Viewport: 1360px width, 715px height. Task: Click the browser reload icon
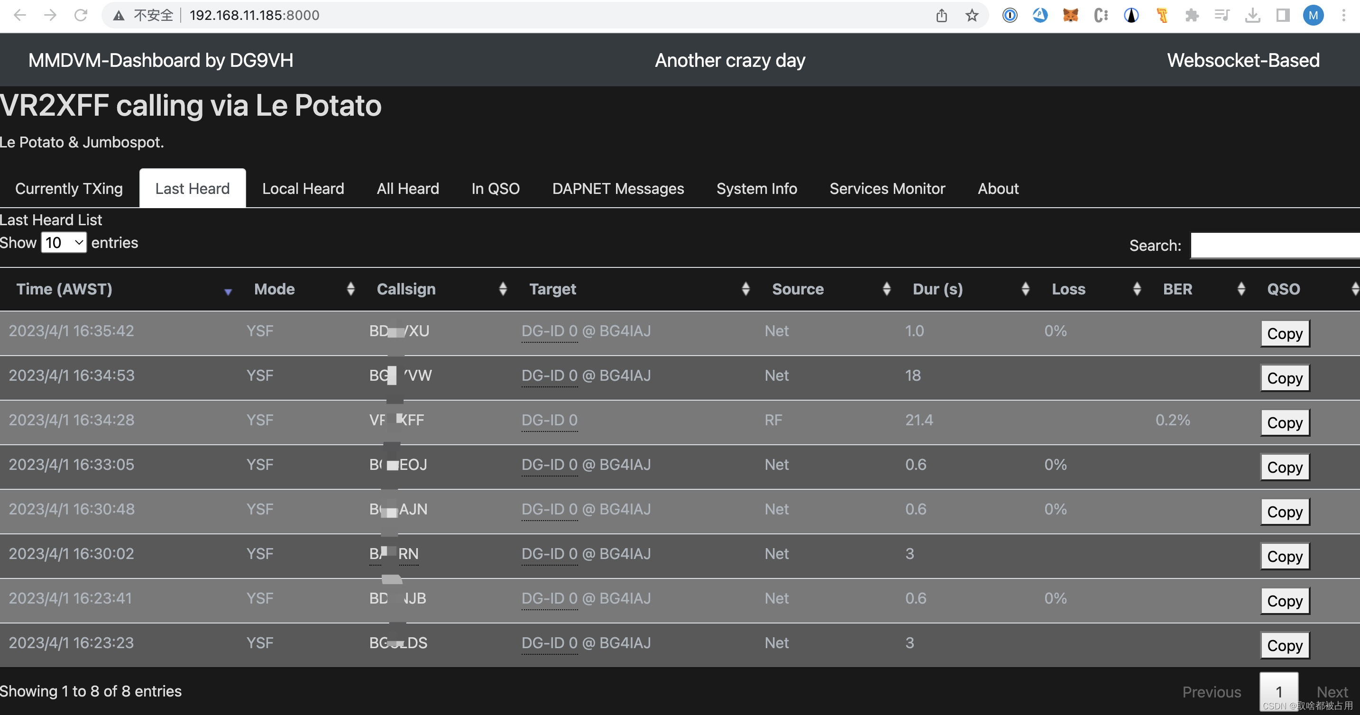(80, 15)
